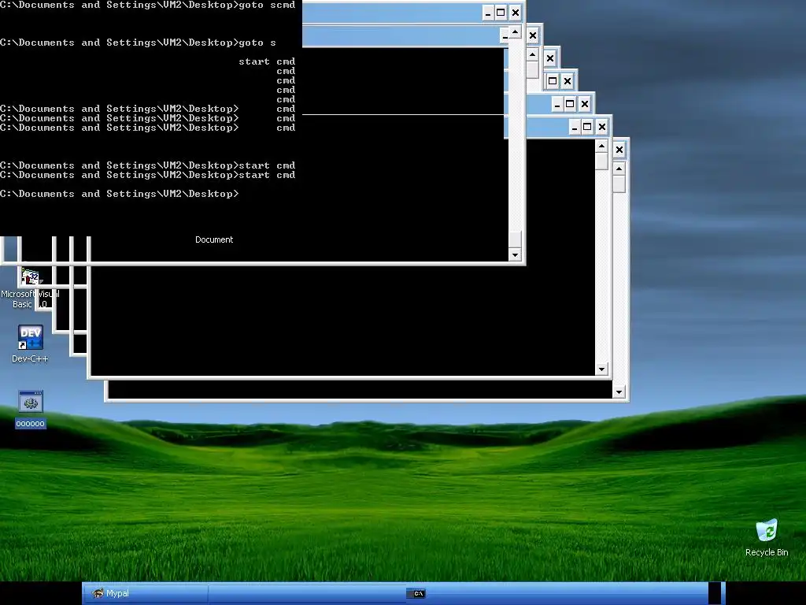This screenshot has width=806, height=605.
Task: Minimize the fifth cmd window from front
Action: 557,104
